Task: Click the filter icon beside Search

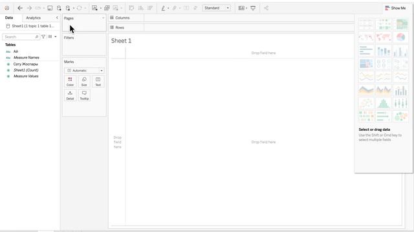Action: pyautogui.click(x=43, y=37)
